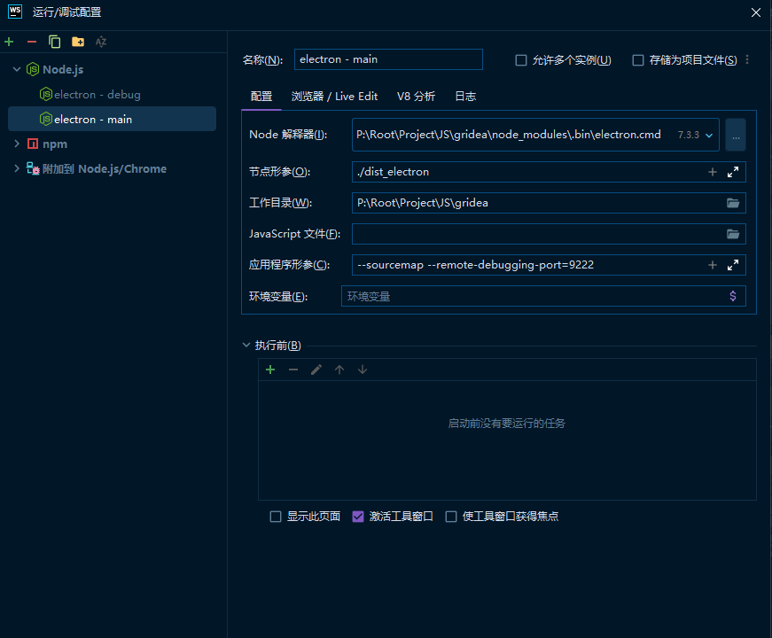Click the green add configuration plus icon

tap(9, 42)
